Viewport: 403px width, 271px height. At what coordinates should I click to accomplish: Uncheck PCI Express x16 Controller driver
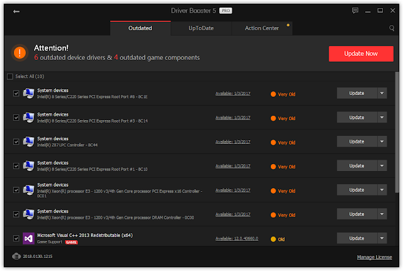pyautogui.click(x=16, y=190)
